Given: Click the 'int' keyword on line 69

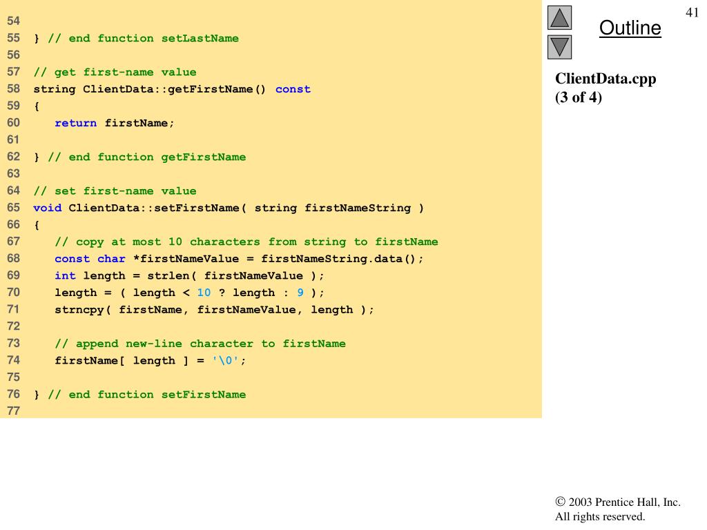Looking at the screenshot, I should point(65,276).
